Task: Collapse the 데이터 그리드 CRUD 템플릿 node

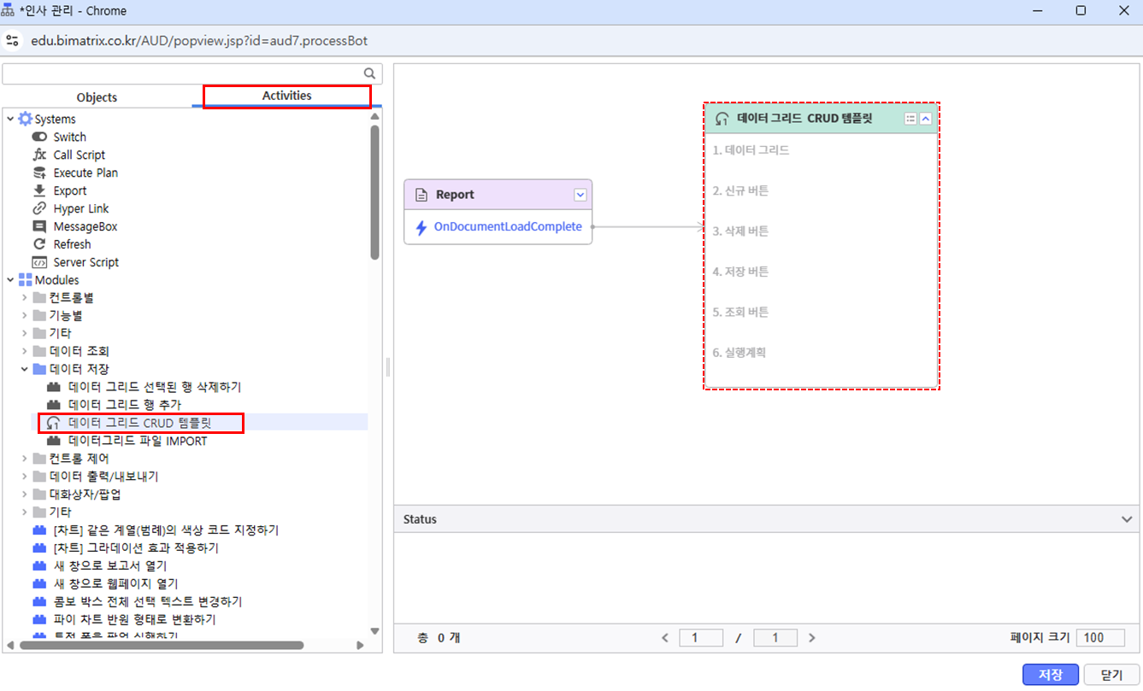Action: click(925, 119)
